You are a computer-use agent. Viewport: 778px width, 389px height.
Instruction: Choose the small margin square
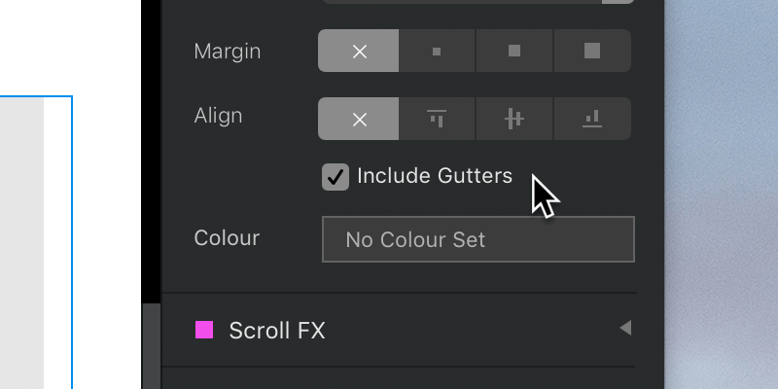pos(437,51)
